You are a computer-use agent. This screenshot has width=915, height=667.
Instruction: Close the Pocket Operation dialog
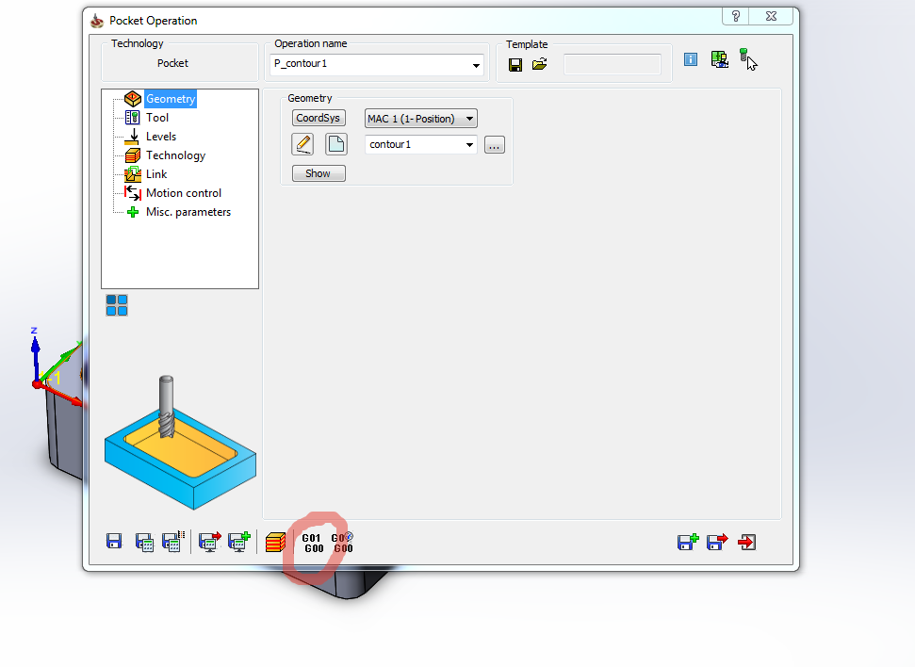771,16
